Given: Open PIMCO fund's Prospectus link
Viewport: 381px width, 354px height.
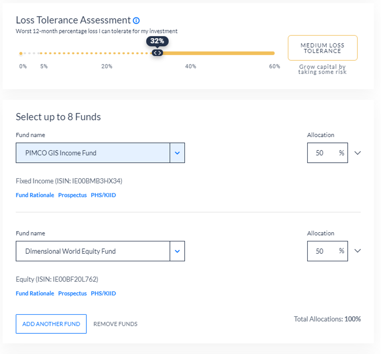Looking at the screenshot, I should [72, 195].
